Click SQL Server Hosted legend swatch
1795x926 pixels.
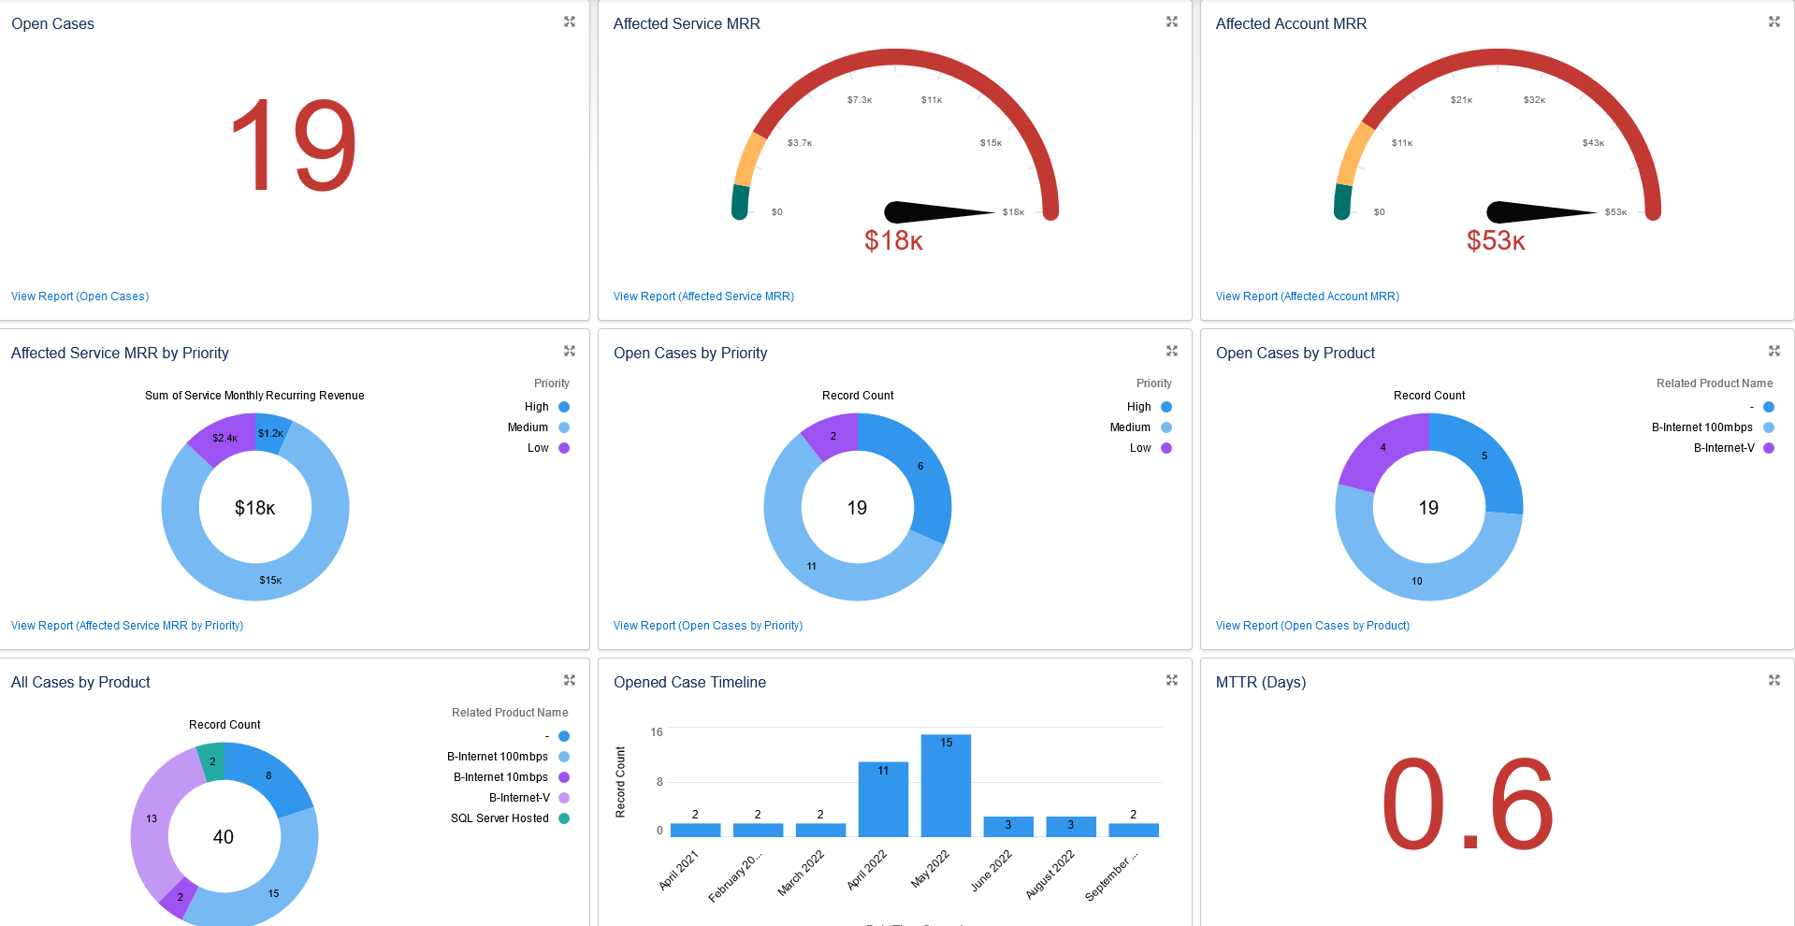pos(564,818)
